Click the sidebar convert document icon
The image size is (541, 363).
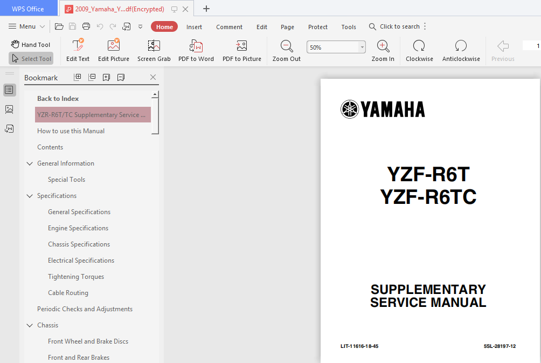point(9,129)
